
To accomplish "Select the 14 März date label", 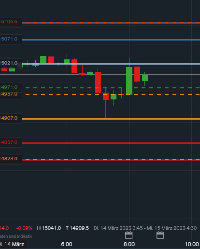I will pos(13,244).
